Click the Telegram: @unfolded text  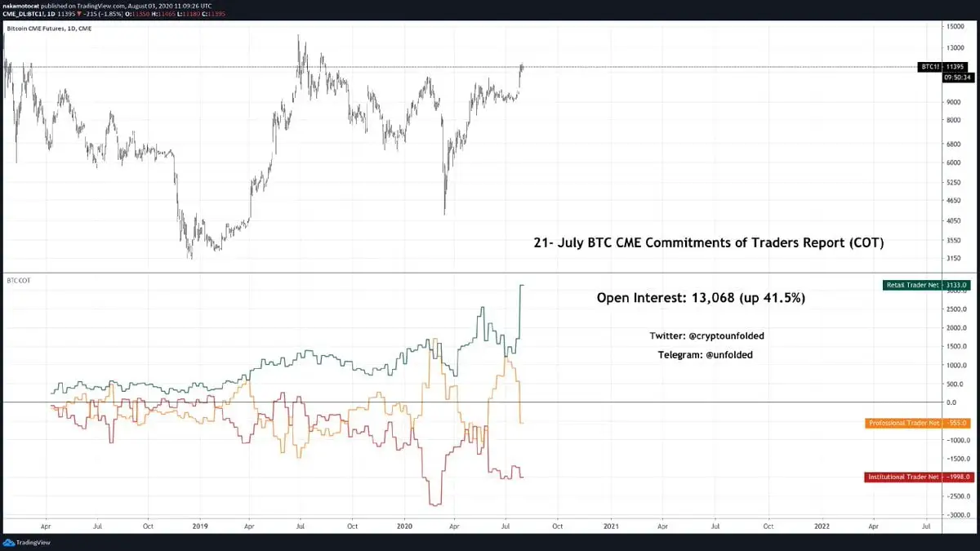pos(705,355)
